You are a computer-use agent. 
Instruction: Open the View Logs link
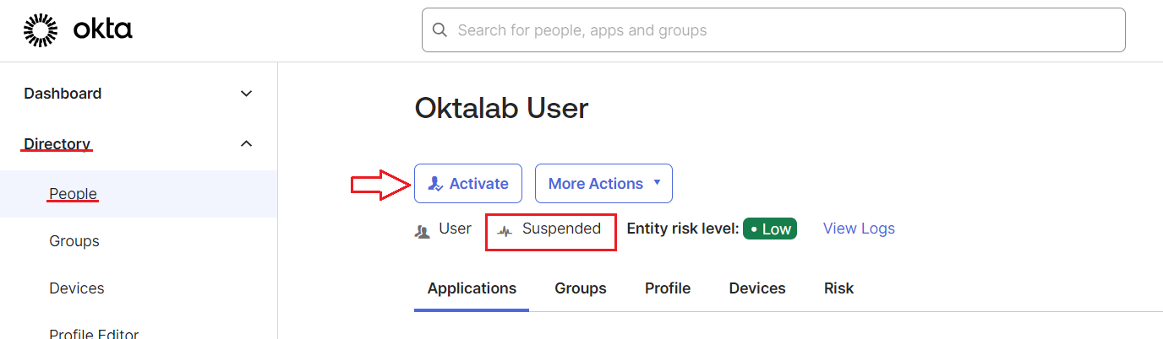pos(859,229)
